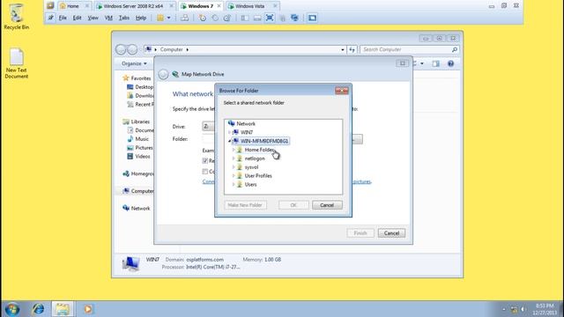Toggle the Reconnect at logon checkbox
Screen dimensions: 564x317
pyautogui.click(x=205, y=160)
